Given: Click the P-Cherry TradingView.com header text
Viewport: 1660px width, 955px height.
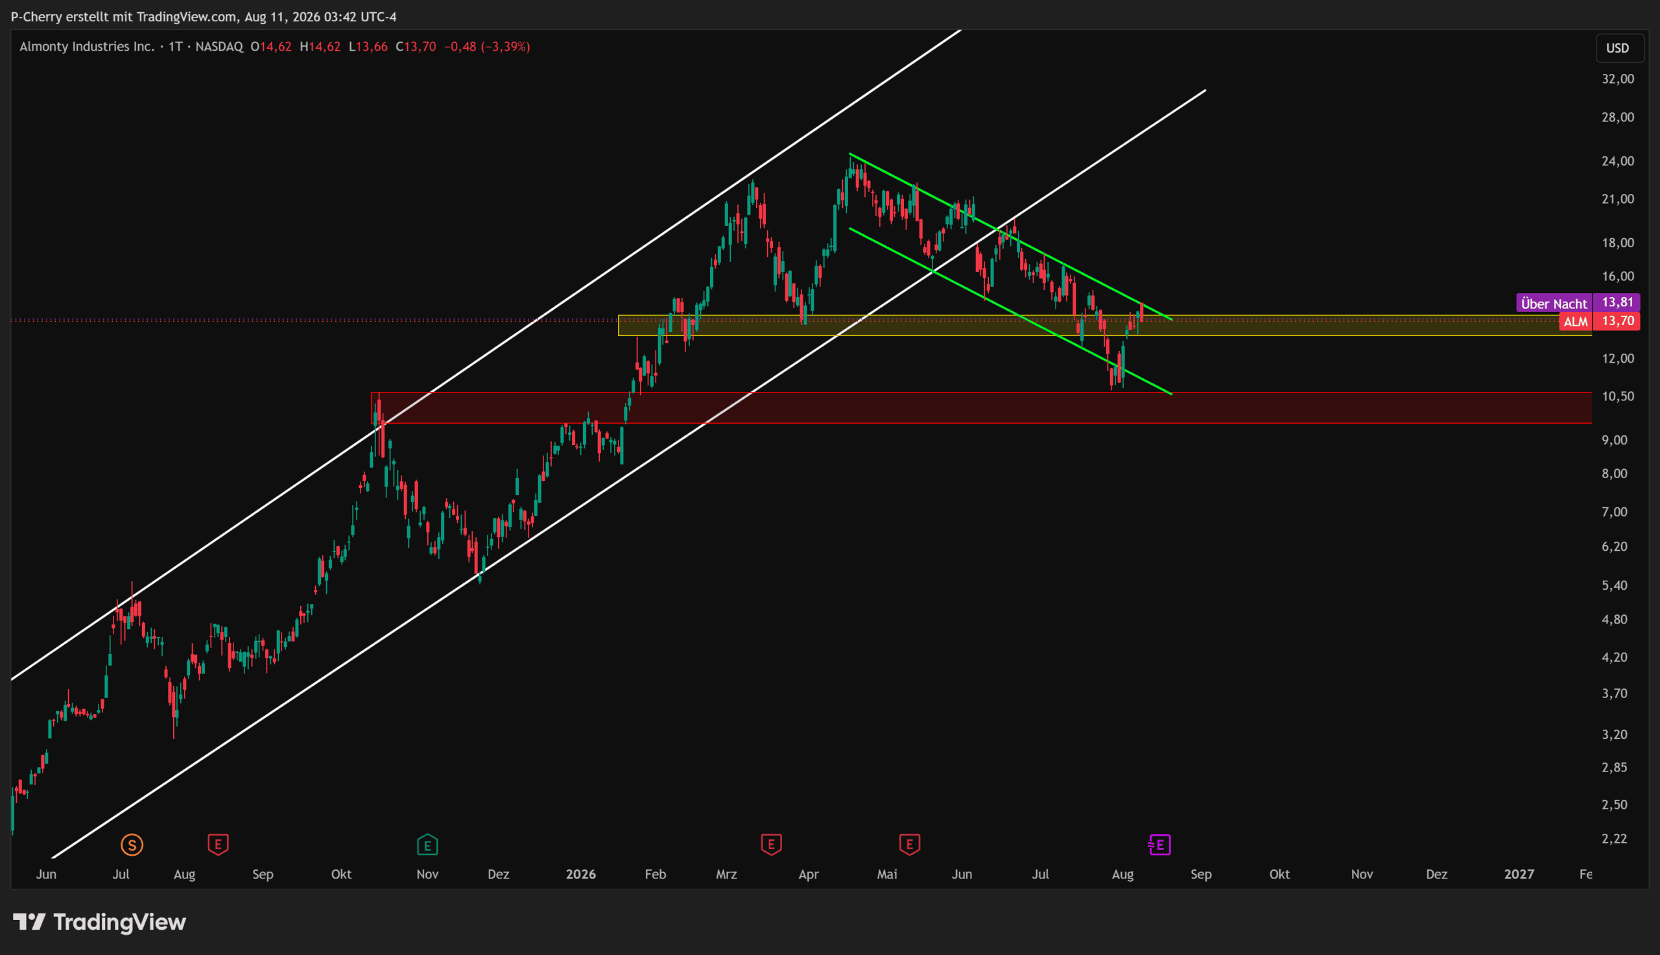Looking at the screenshot, I should [x=203, y=16].
